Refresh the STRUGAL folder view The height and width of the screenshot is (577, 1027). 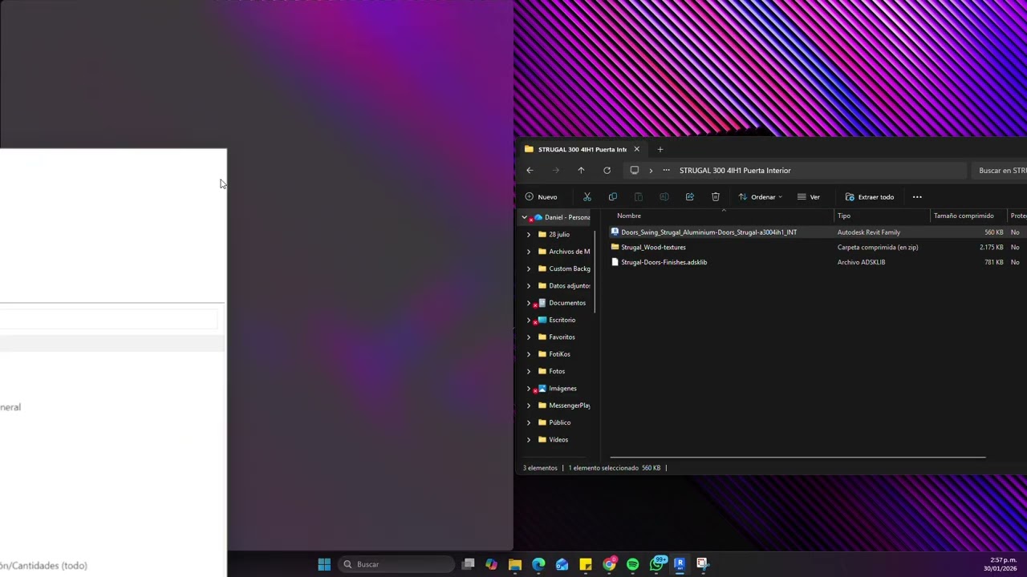[x=607, y=170]
